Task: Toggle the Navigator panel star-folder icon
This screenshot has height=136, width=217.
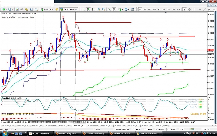Action: click(27, 9)
